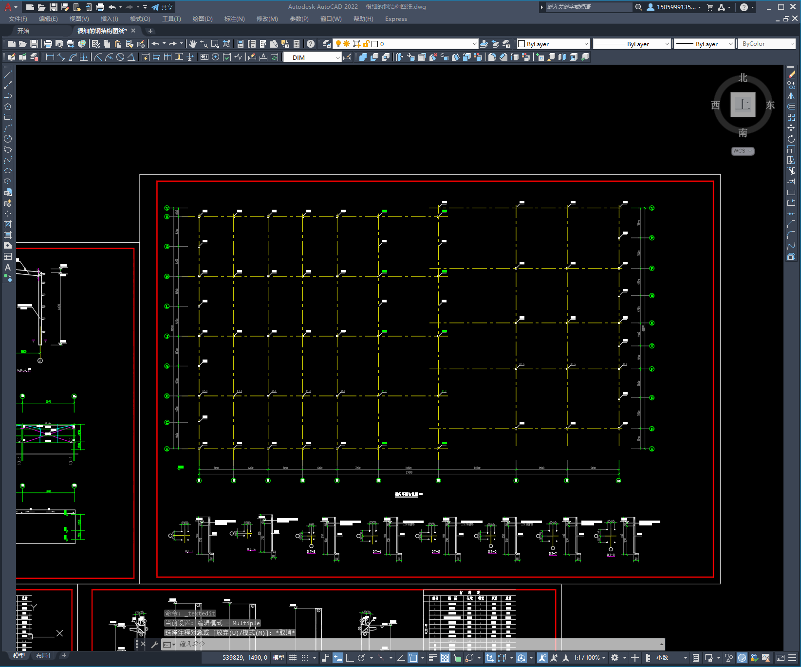Toggle snap mode in status bar
Screen dimensions: 801x667
click(305, 658)
